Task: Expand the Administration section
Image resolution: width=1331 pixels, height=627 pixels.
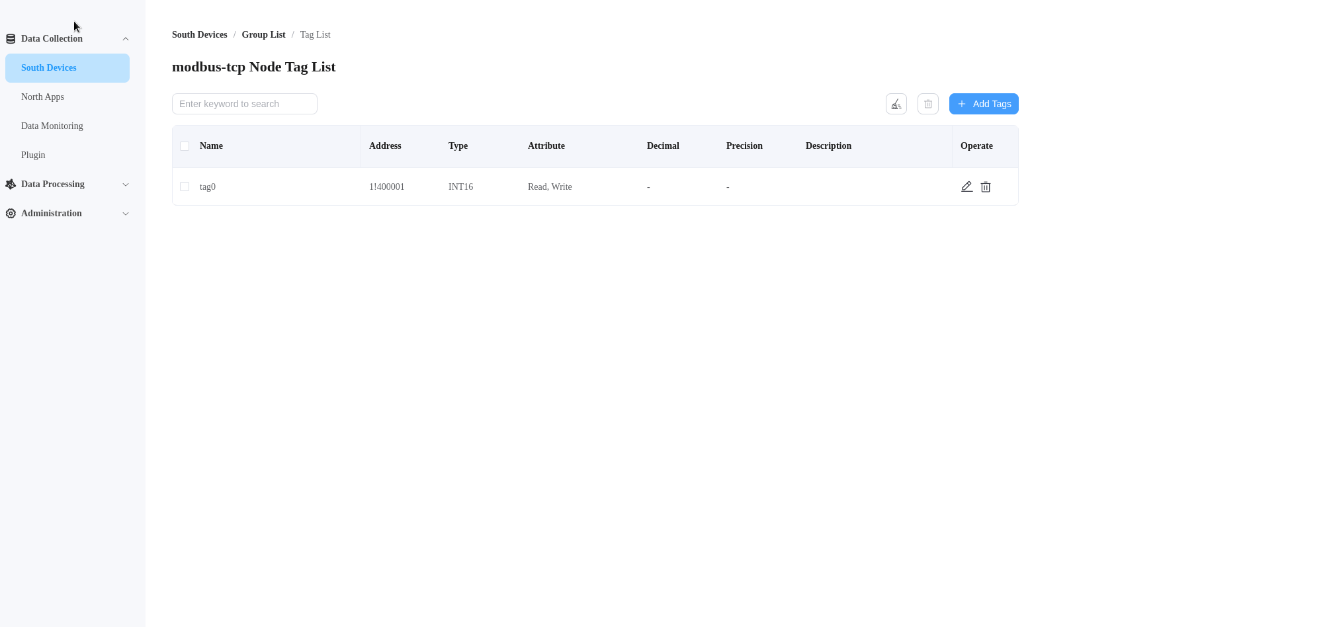Action: click(126, 213)
